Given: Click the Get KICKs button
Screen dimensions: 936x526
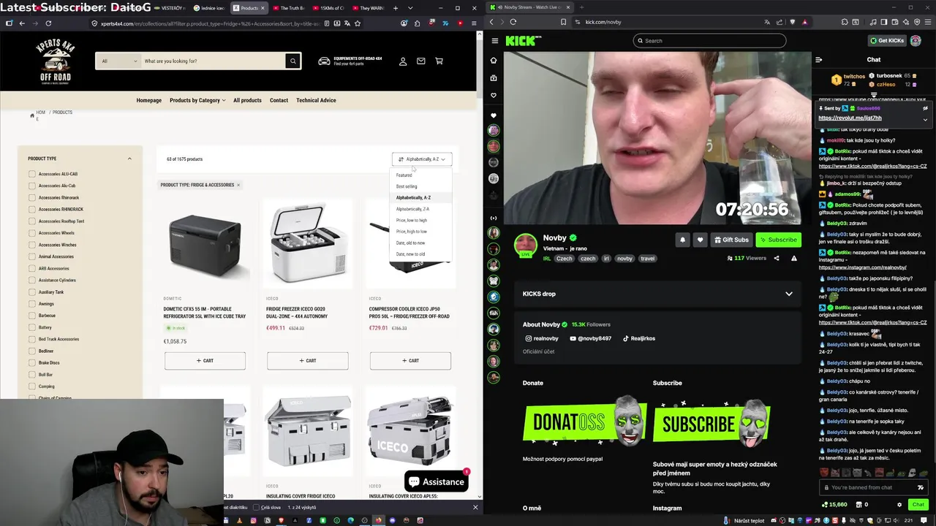Looking at the screenshot, I should click(887, 41).
